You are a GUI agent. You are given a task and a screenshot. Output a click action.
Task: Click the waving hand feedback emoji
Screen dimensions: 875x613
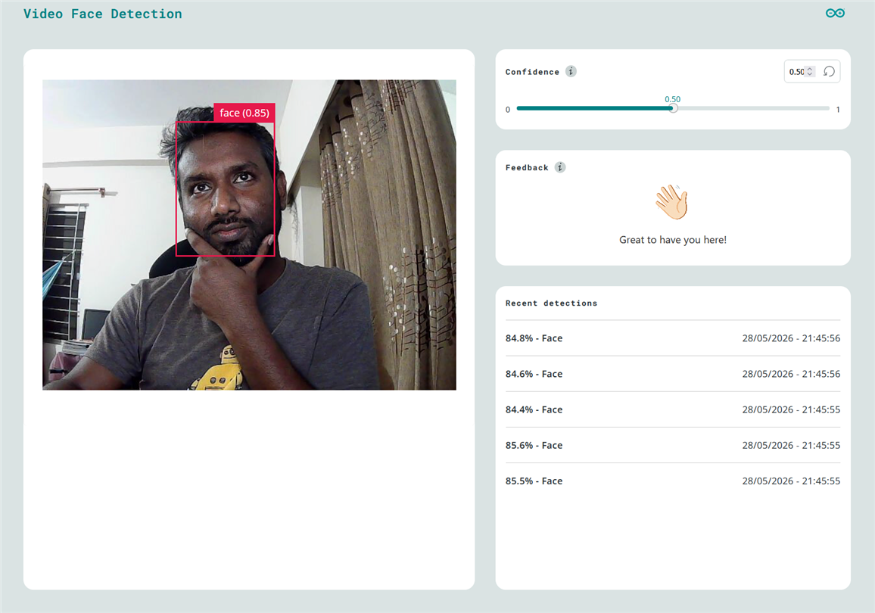[672, 202]
